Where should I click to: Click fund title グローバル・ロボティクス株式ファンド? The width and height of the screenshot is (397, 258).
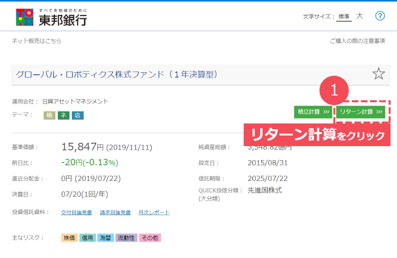(117, 74)
